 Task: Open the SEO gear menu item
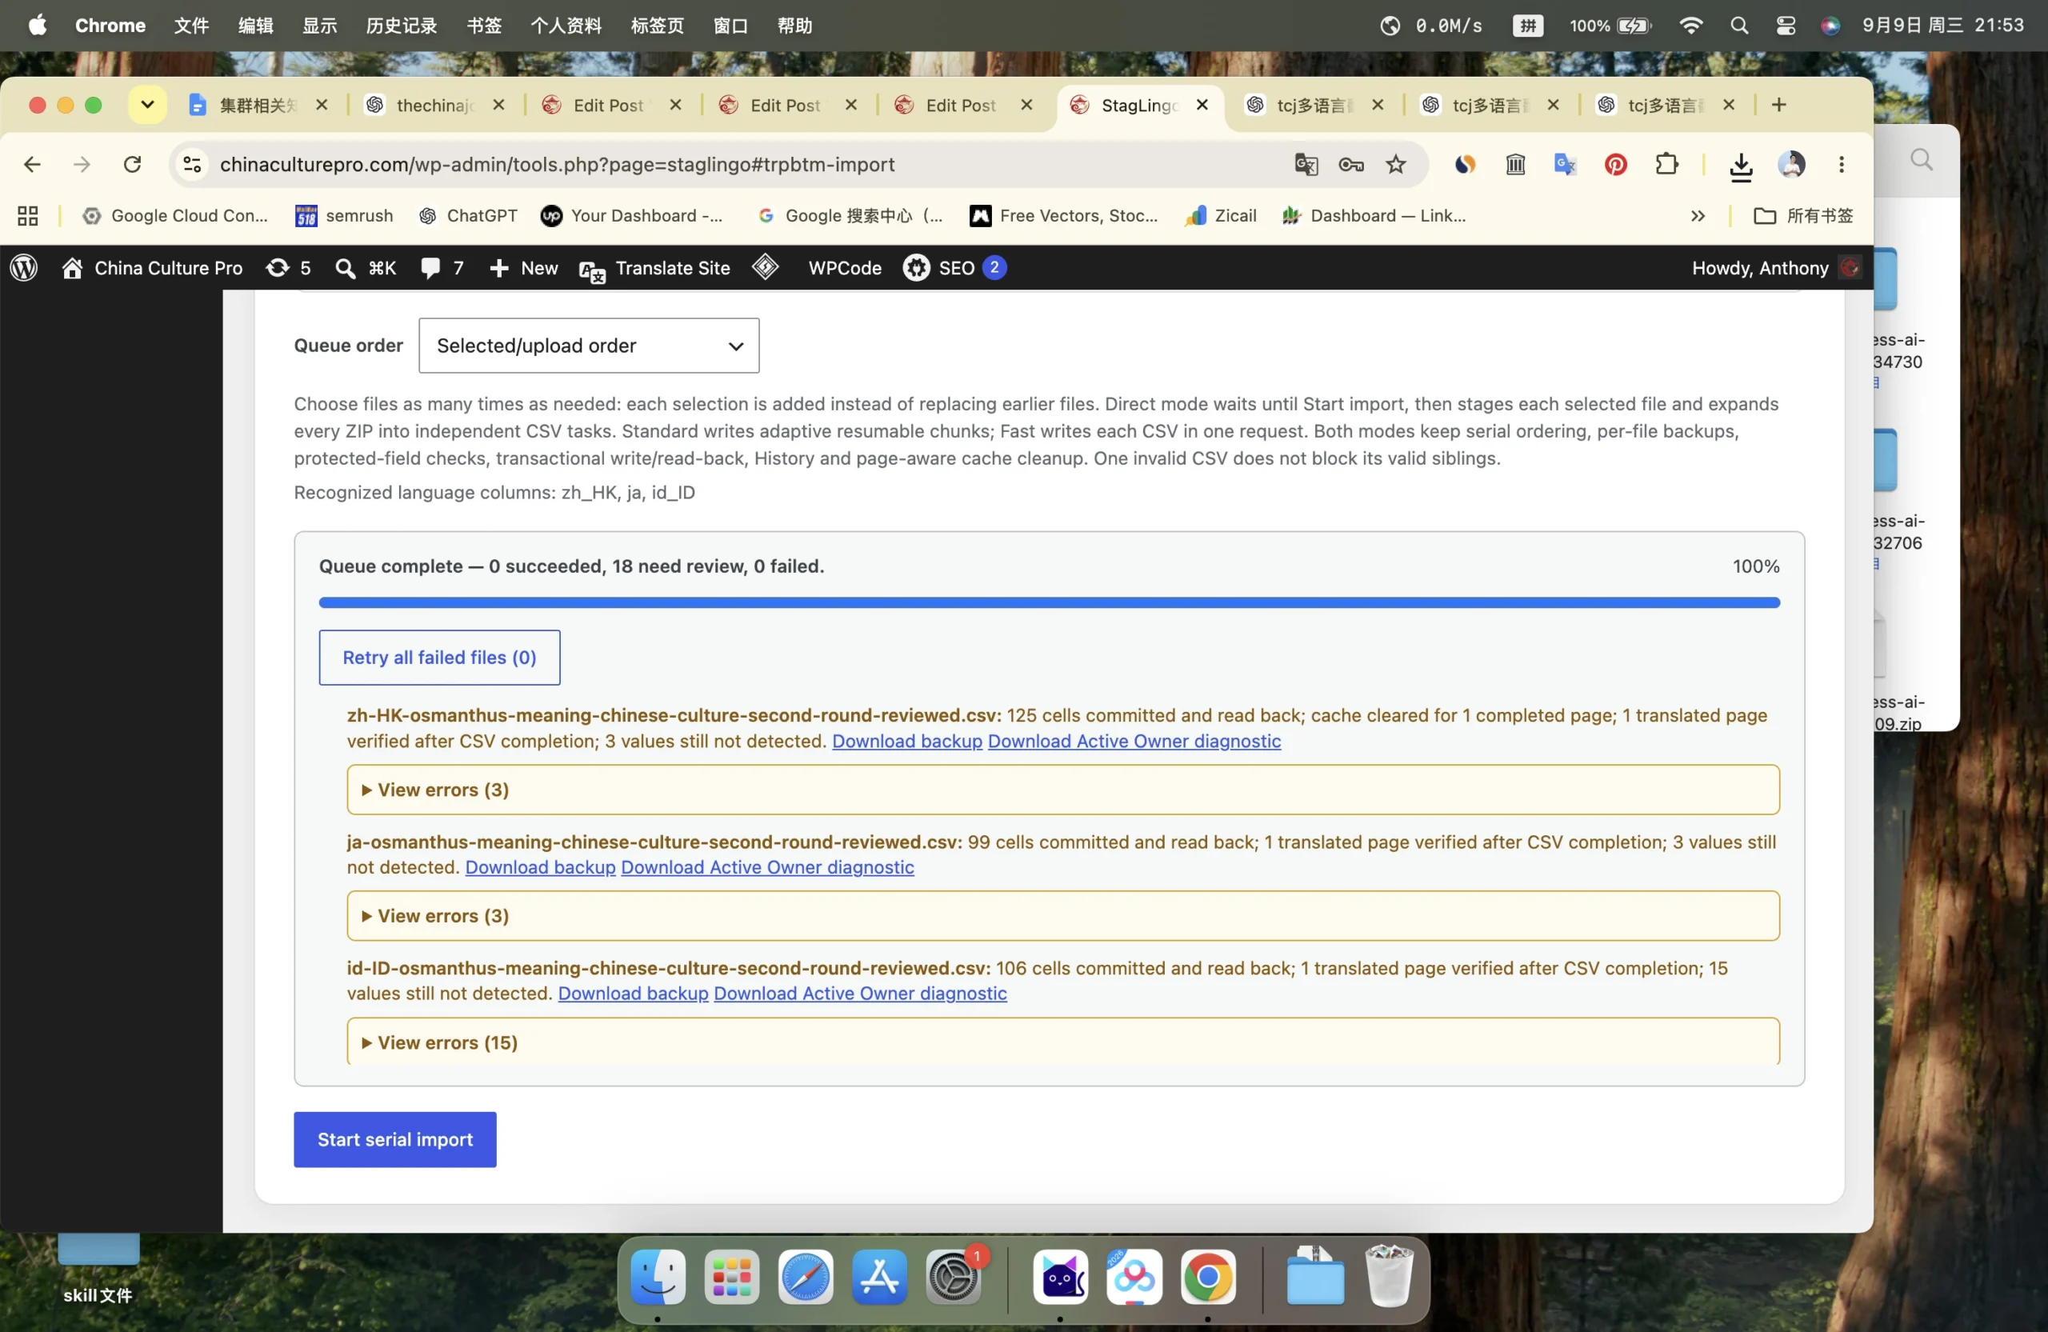(x=954, y=268)
